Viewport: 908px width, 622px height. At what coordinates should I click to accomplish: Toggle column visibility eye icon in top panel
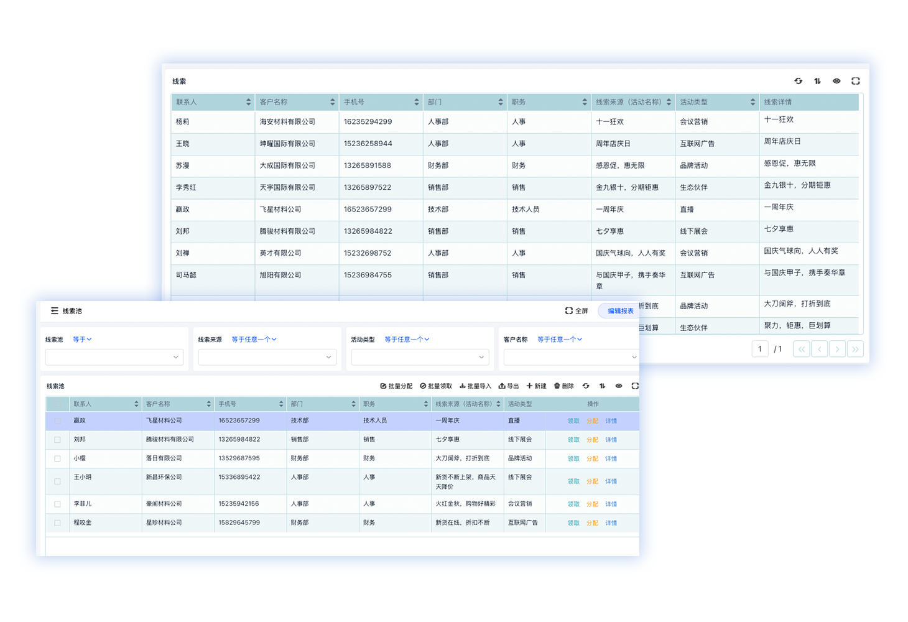836,81
